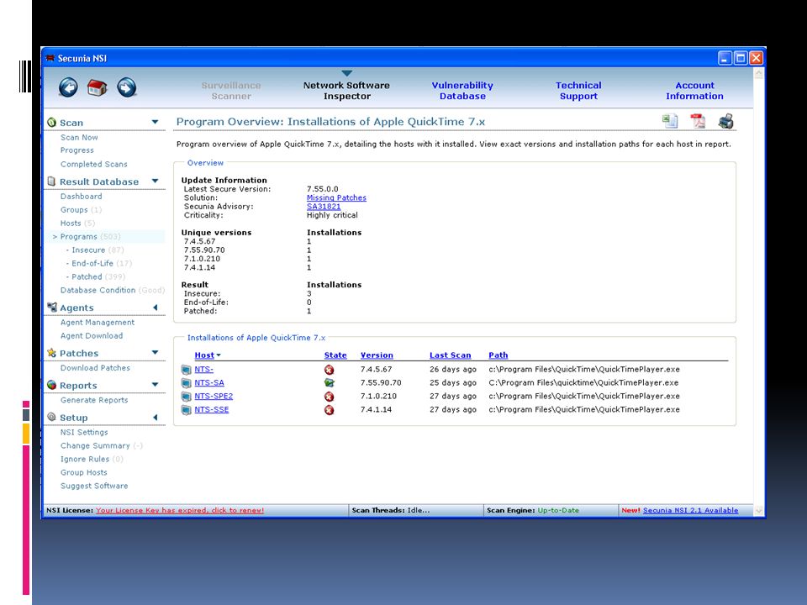Click the patched state icon for NTS-SA

click(330, 383)
